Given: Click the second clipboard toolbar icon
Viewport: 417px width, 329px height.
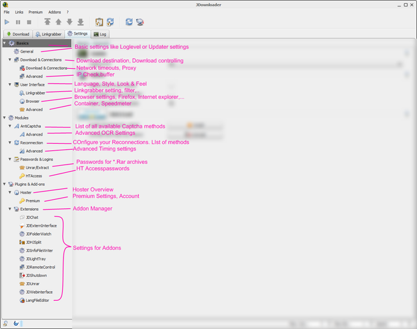Looking at the screenshot, I should click(x=110, y=22).
